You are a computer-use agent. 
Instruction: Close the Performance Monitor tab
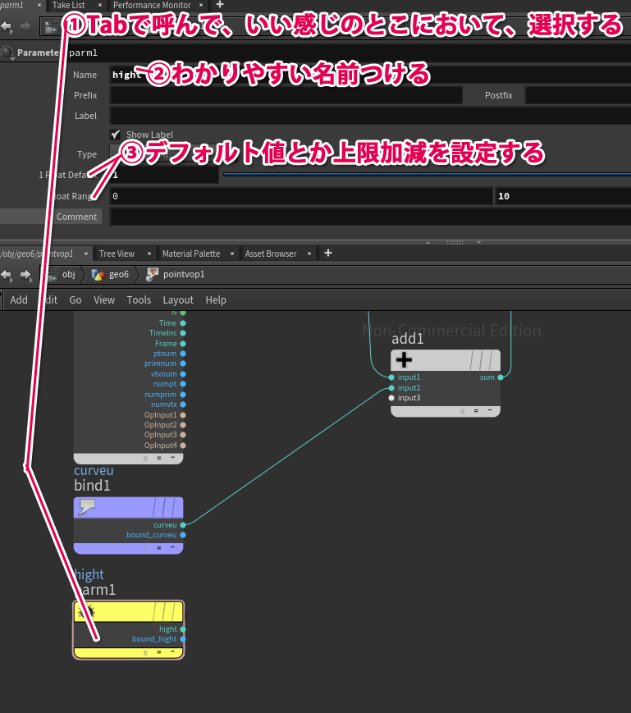[x=201, y=5]
